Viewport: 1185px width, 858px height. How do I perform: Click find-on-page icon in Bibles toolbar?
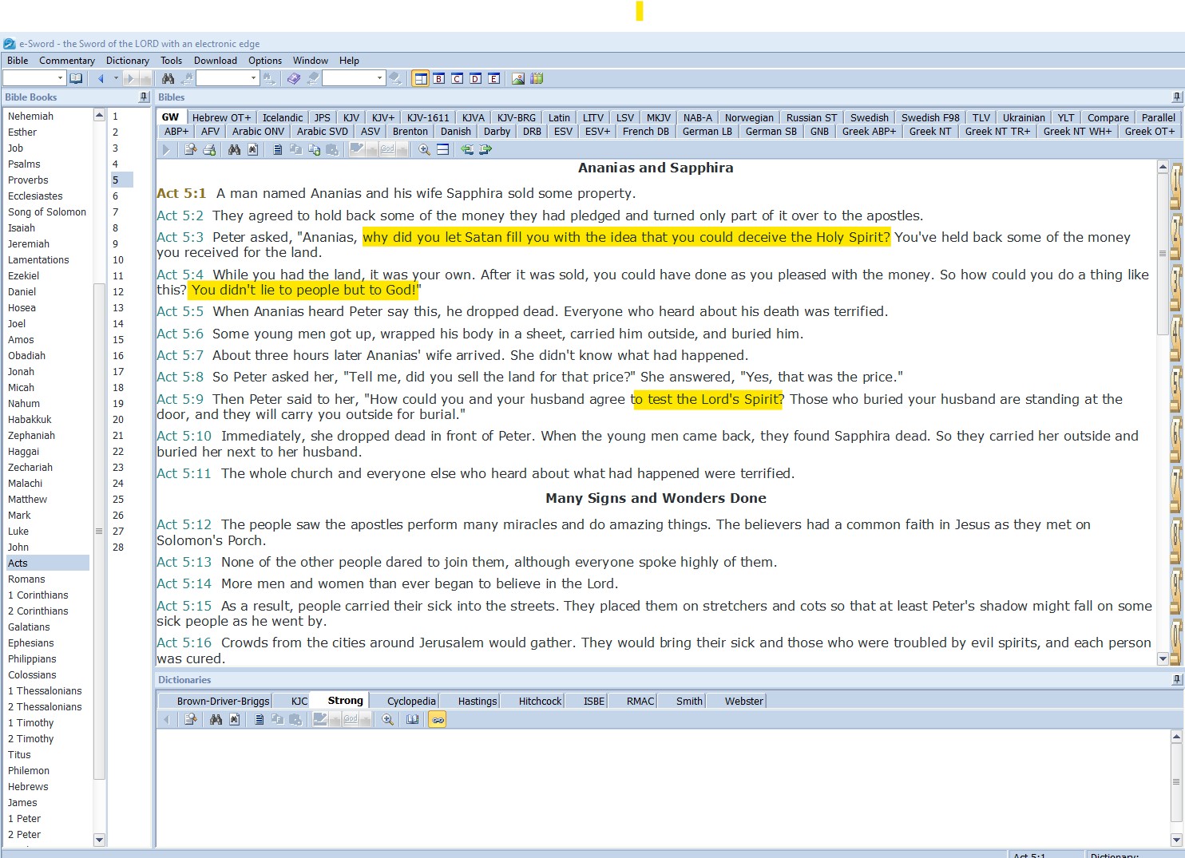click(252, 149)
